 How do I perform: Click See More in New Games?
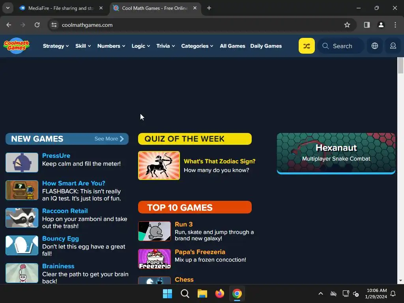coord(109,138)
